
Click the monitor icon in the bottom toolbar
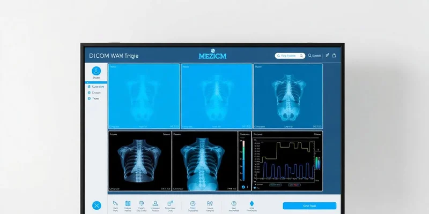pos(142,203)
